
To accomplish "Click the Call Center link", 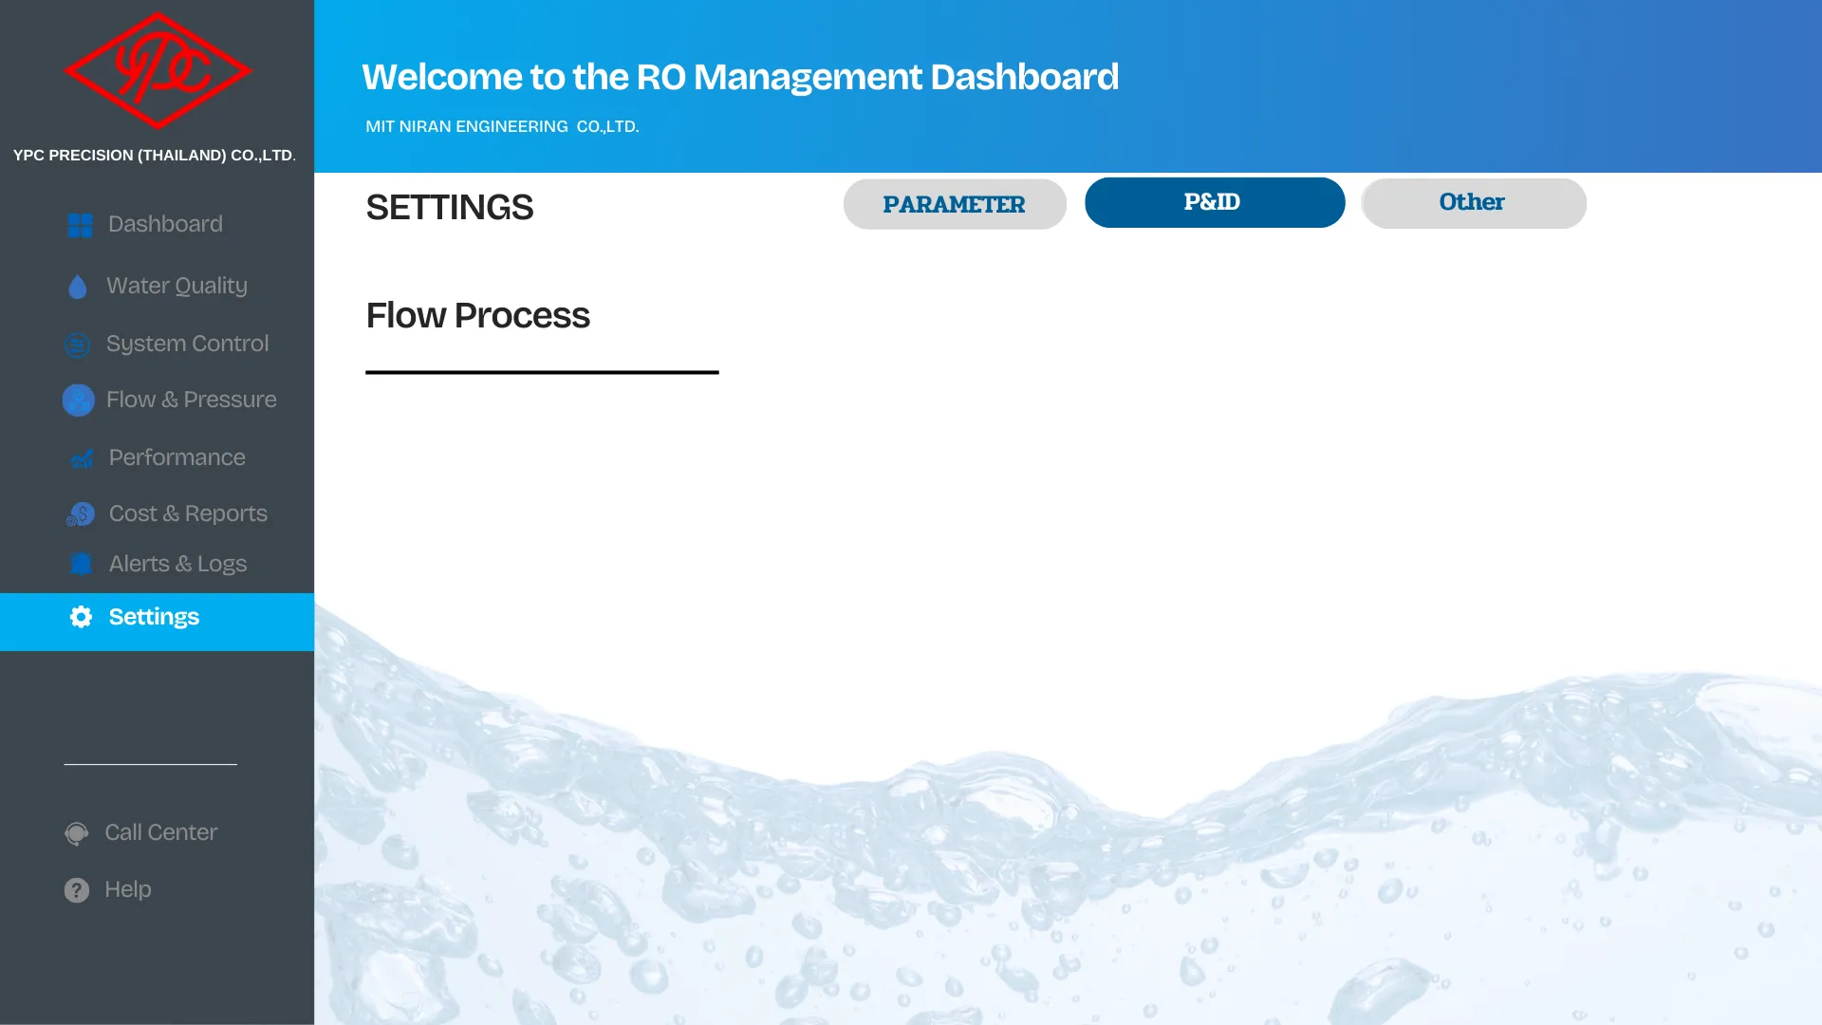I will [160, 832].
